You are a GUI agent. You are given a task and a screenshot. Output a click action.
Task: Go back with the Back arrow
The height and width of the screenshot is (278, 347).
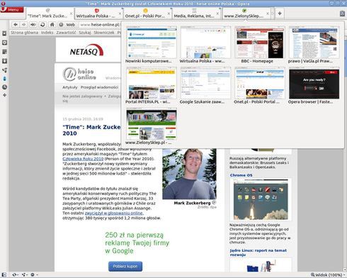click(16, 25)
